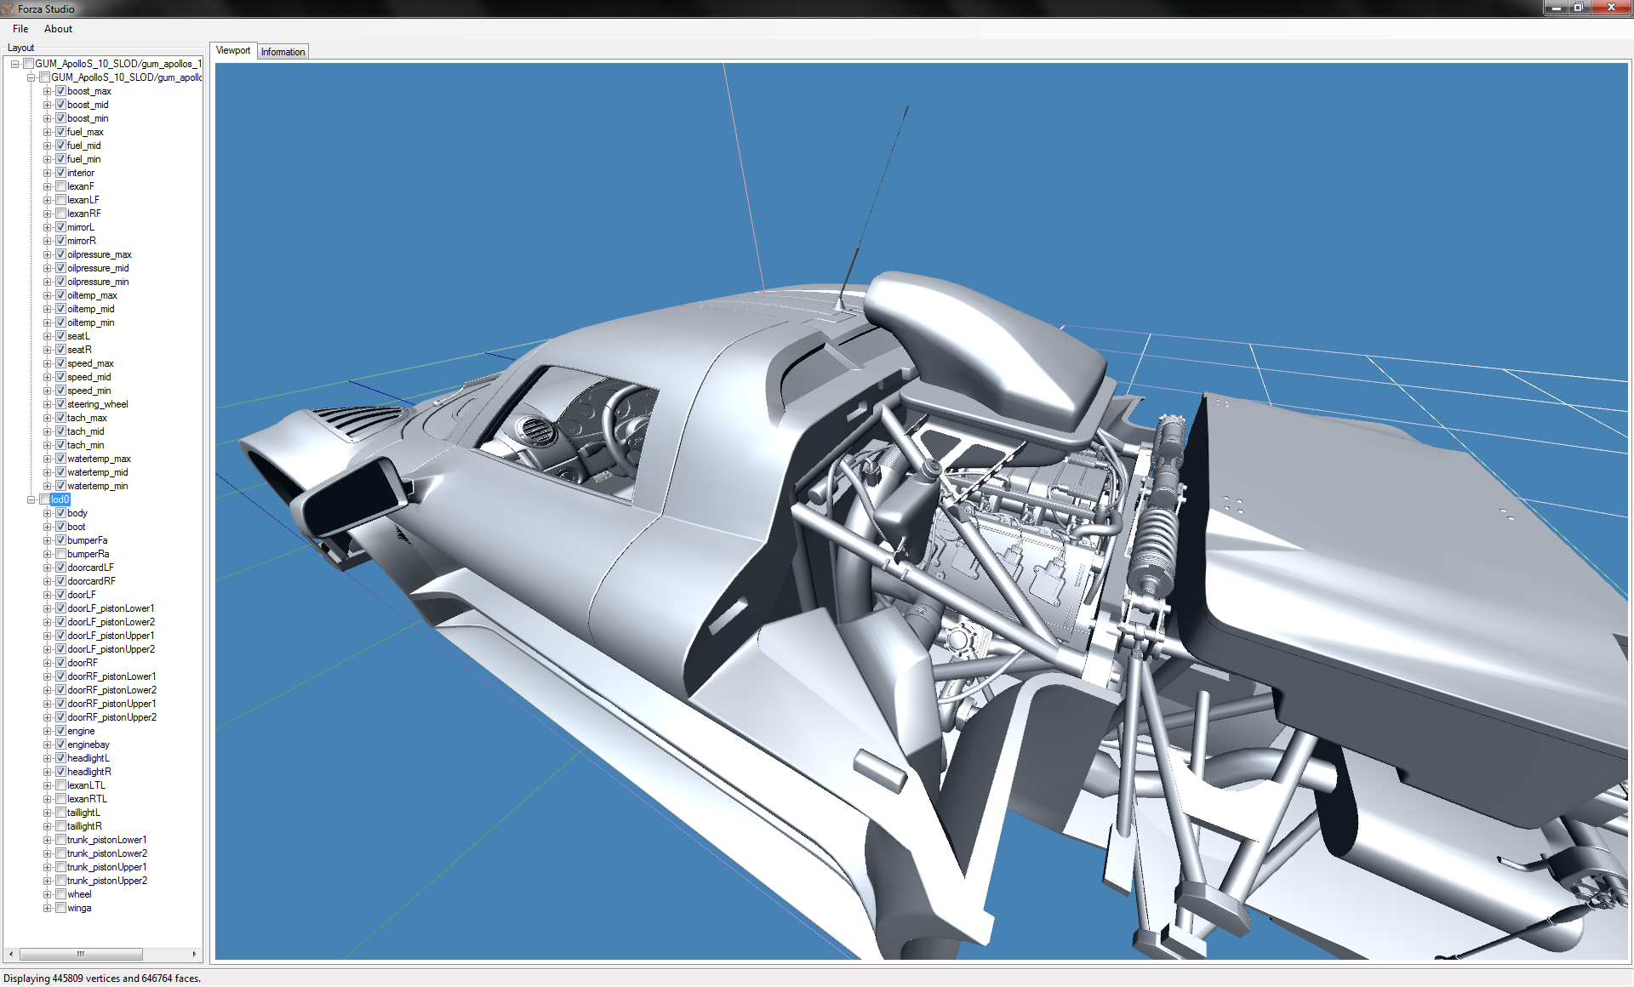1634x987 pixels.
Task: Collapse the lod0 tree node
Action: coord(31,499)
